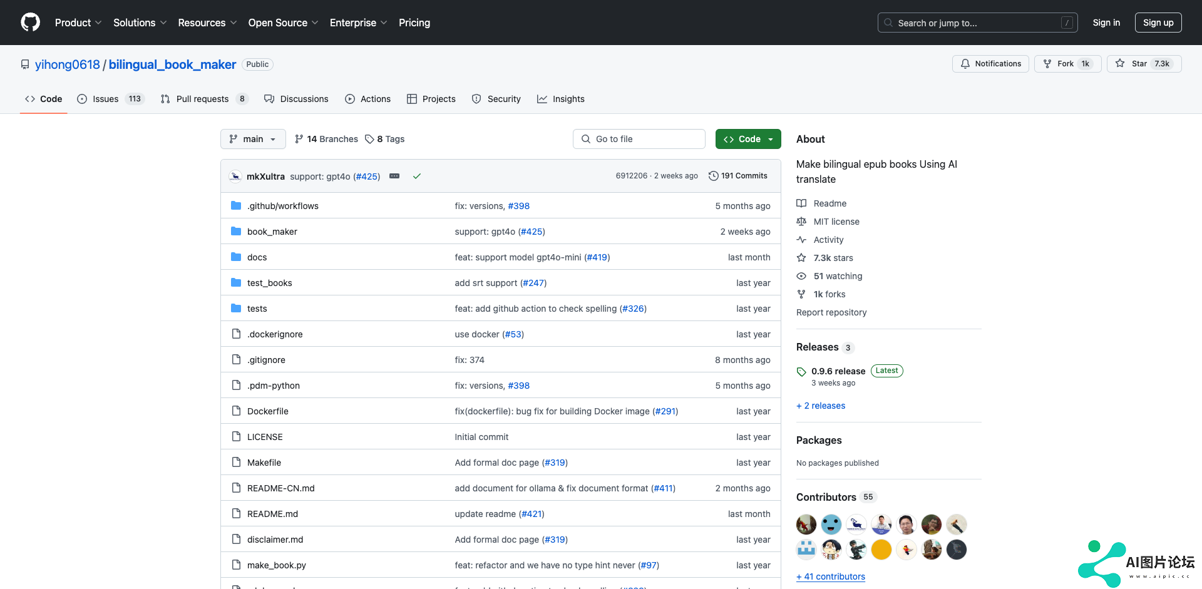Open the main branch selector
The height and width of the screenshot is (589, 1202).
tap(253, 139)
